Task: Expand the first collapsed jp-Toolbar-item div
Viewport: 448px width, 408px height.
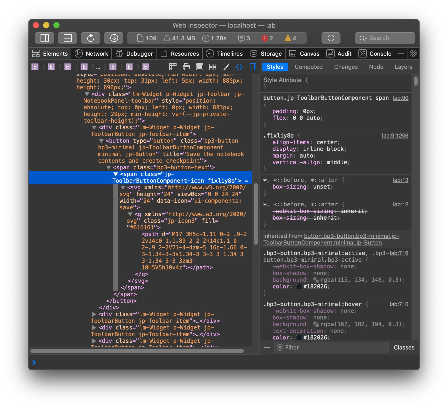Action: pos(94,314)
